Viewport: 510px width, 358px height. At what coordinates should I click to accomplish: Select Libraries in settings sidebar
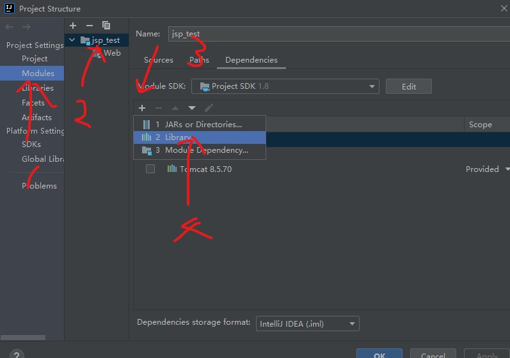(x=37, y=88)
